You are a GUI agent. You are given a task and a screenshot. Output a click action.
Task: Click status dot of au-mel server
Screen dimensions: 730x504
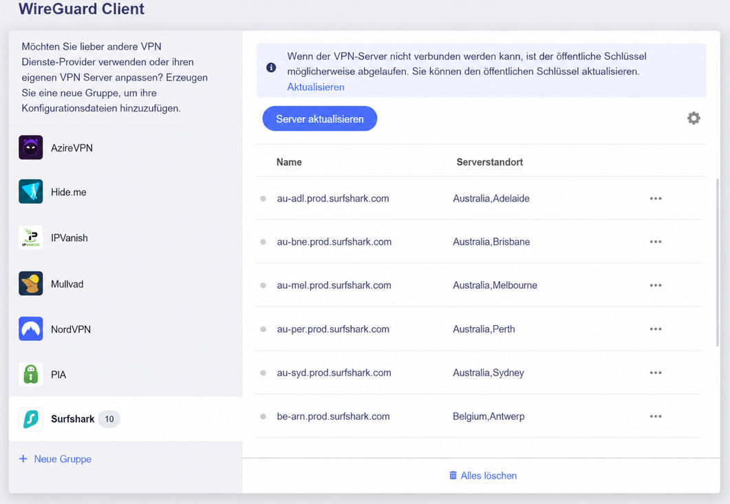pos(263,285)
